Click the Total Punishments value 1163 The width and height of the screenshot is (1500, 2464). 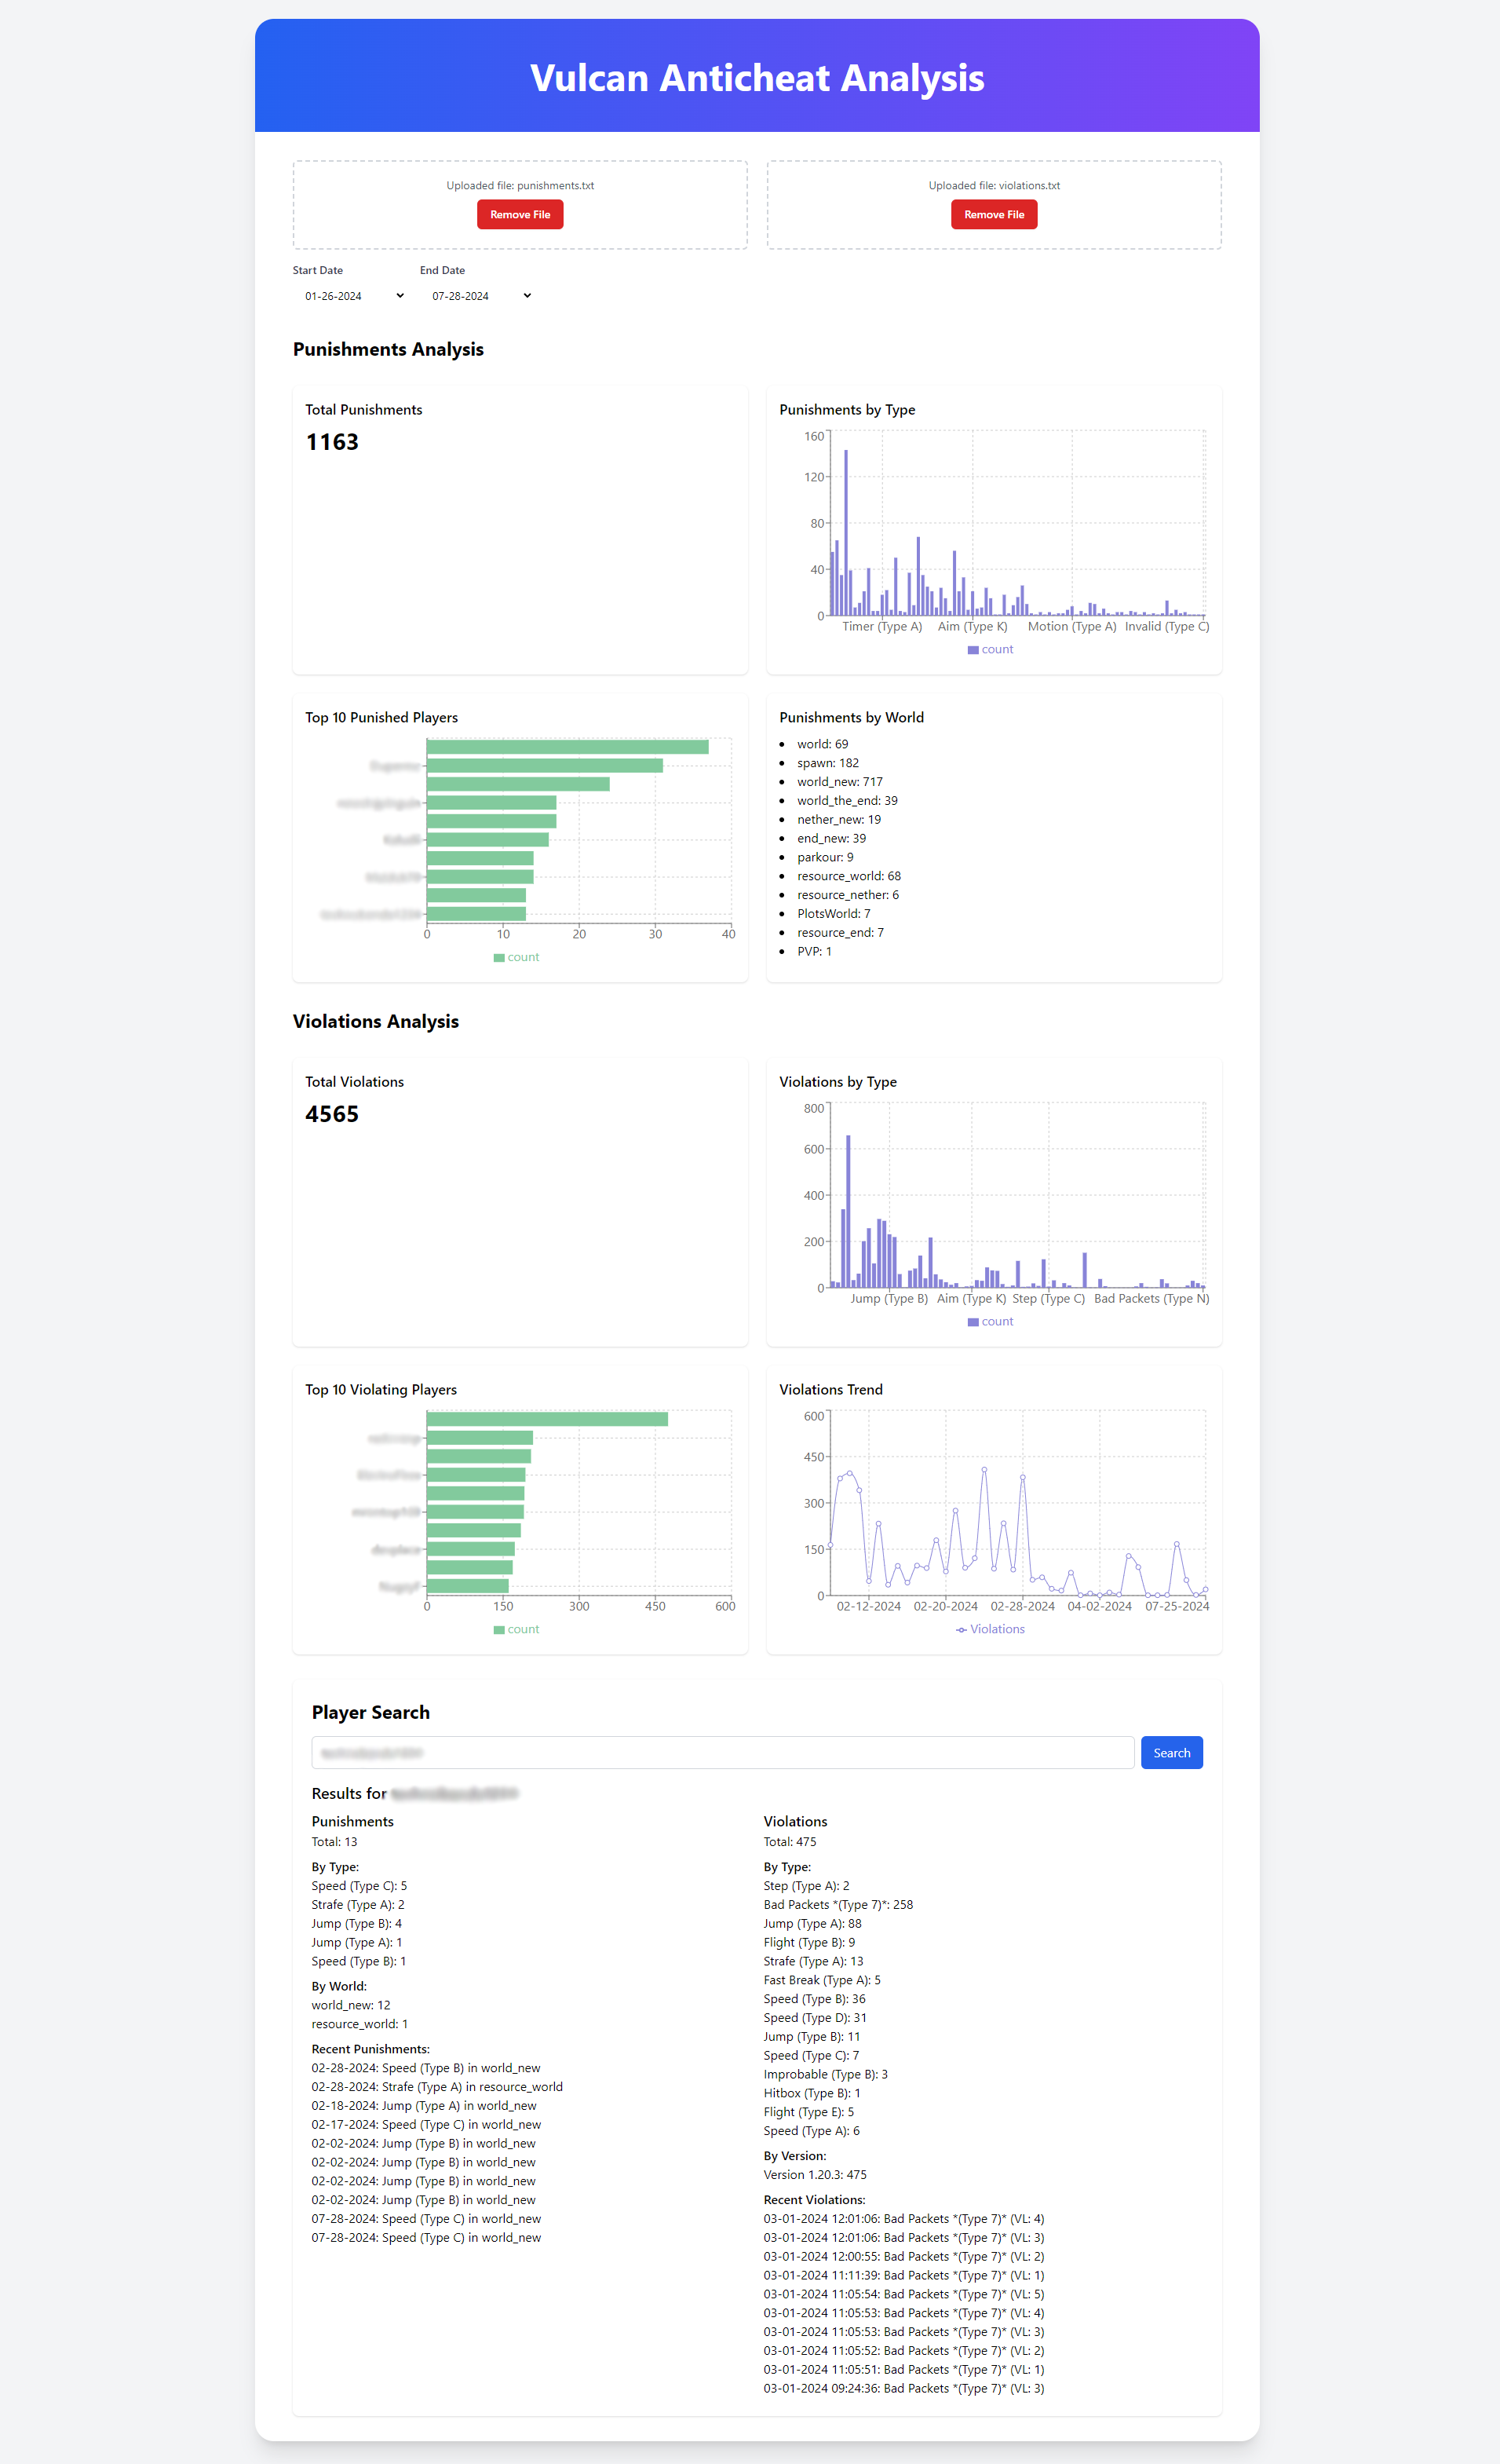click(332, 442)
